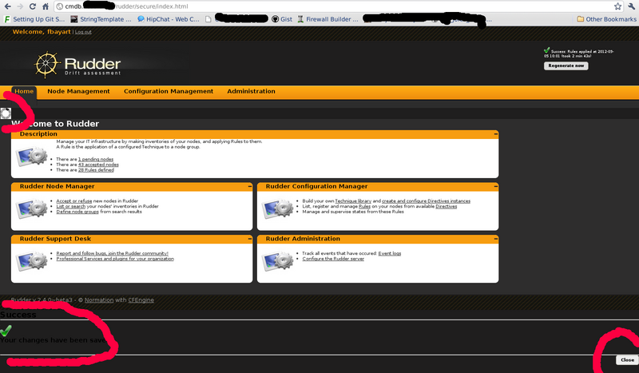Screen dimensions: 639x373
Task: Click the Regenerate now button
Action: coord(566,65)
